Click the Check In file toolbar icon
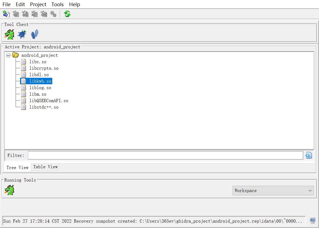This screenshot has width=319, height=228. point(35,14)
